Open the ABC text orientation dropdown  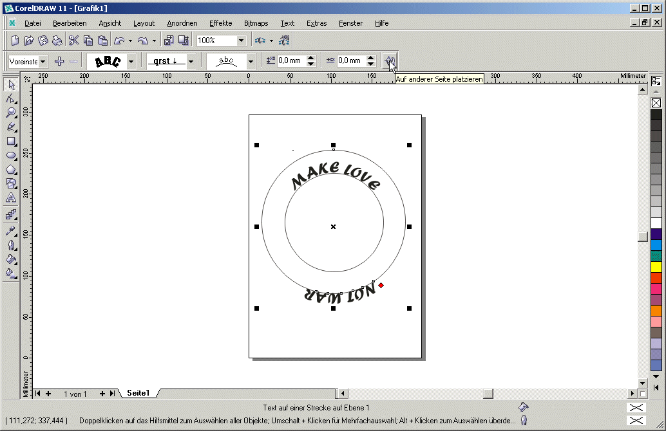coord(131,62)
